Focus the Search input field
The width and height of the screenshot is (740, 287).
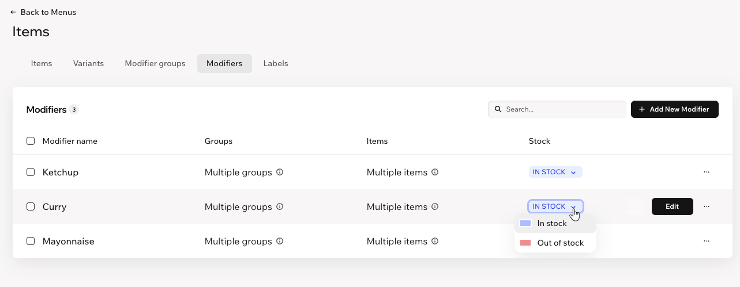557,109
